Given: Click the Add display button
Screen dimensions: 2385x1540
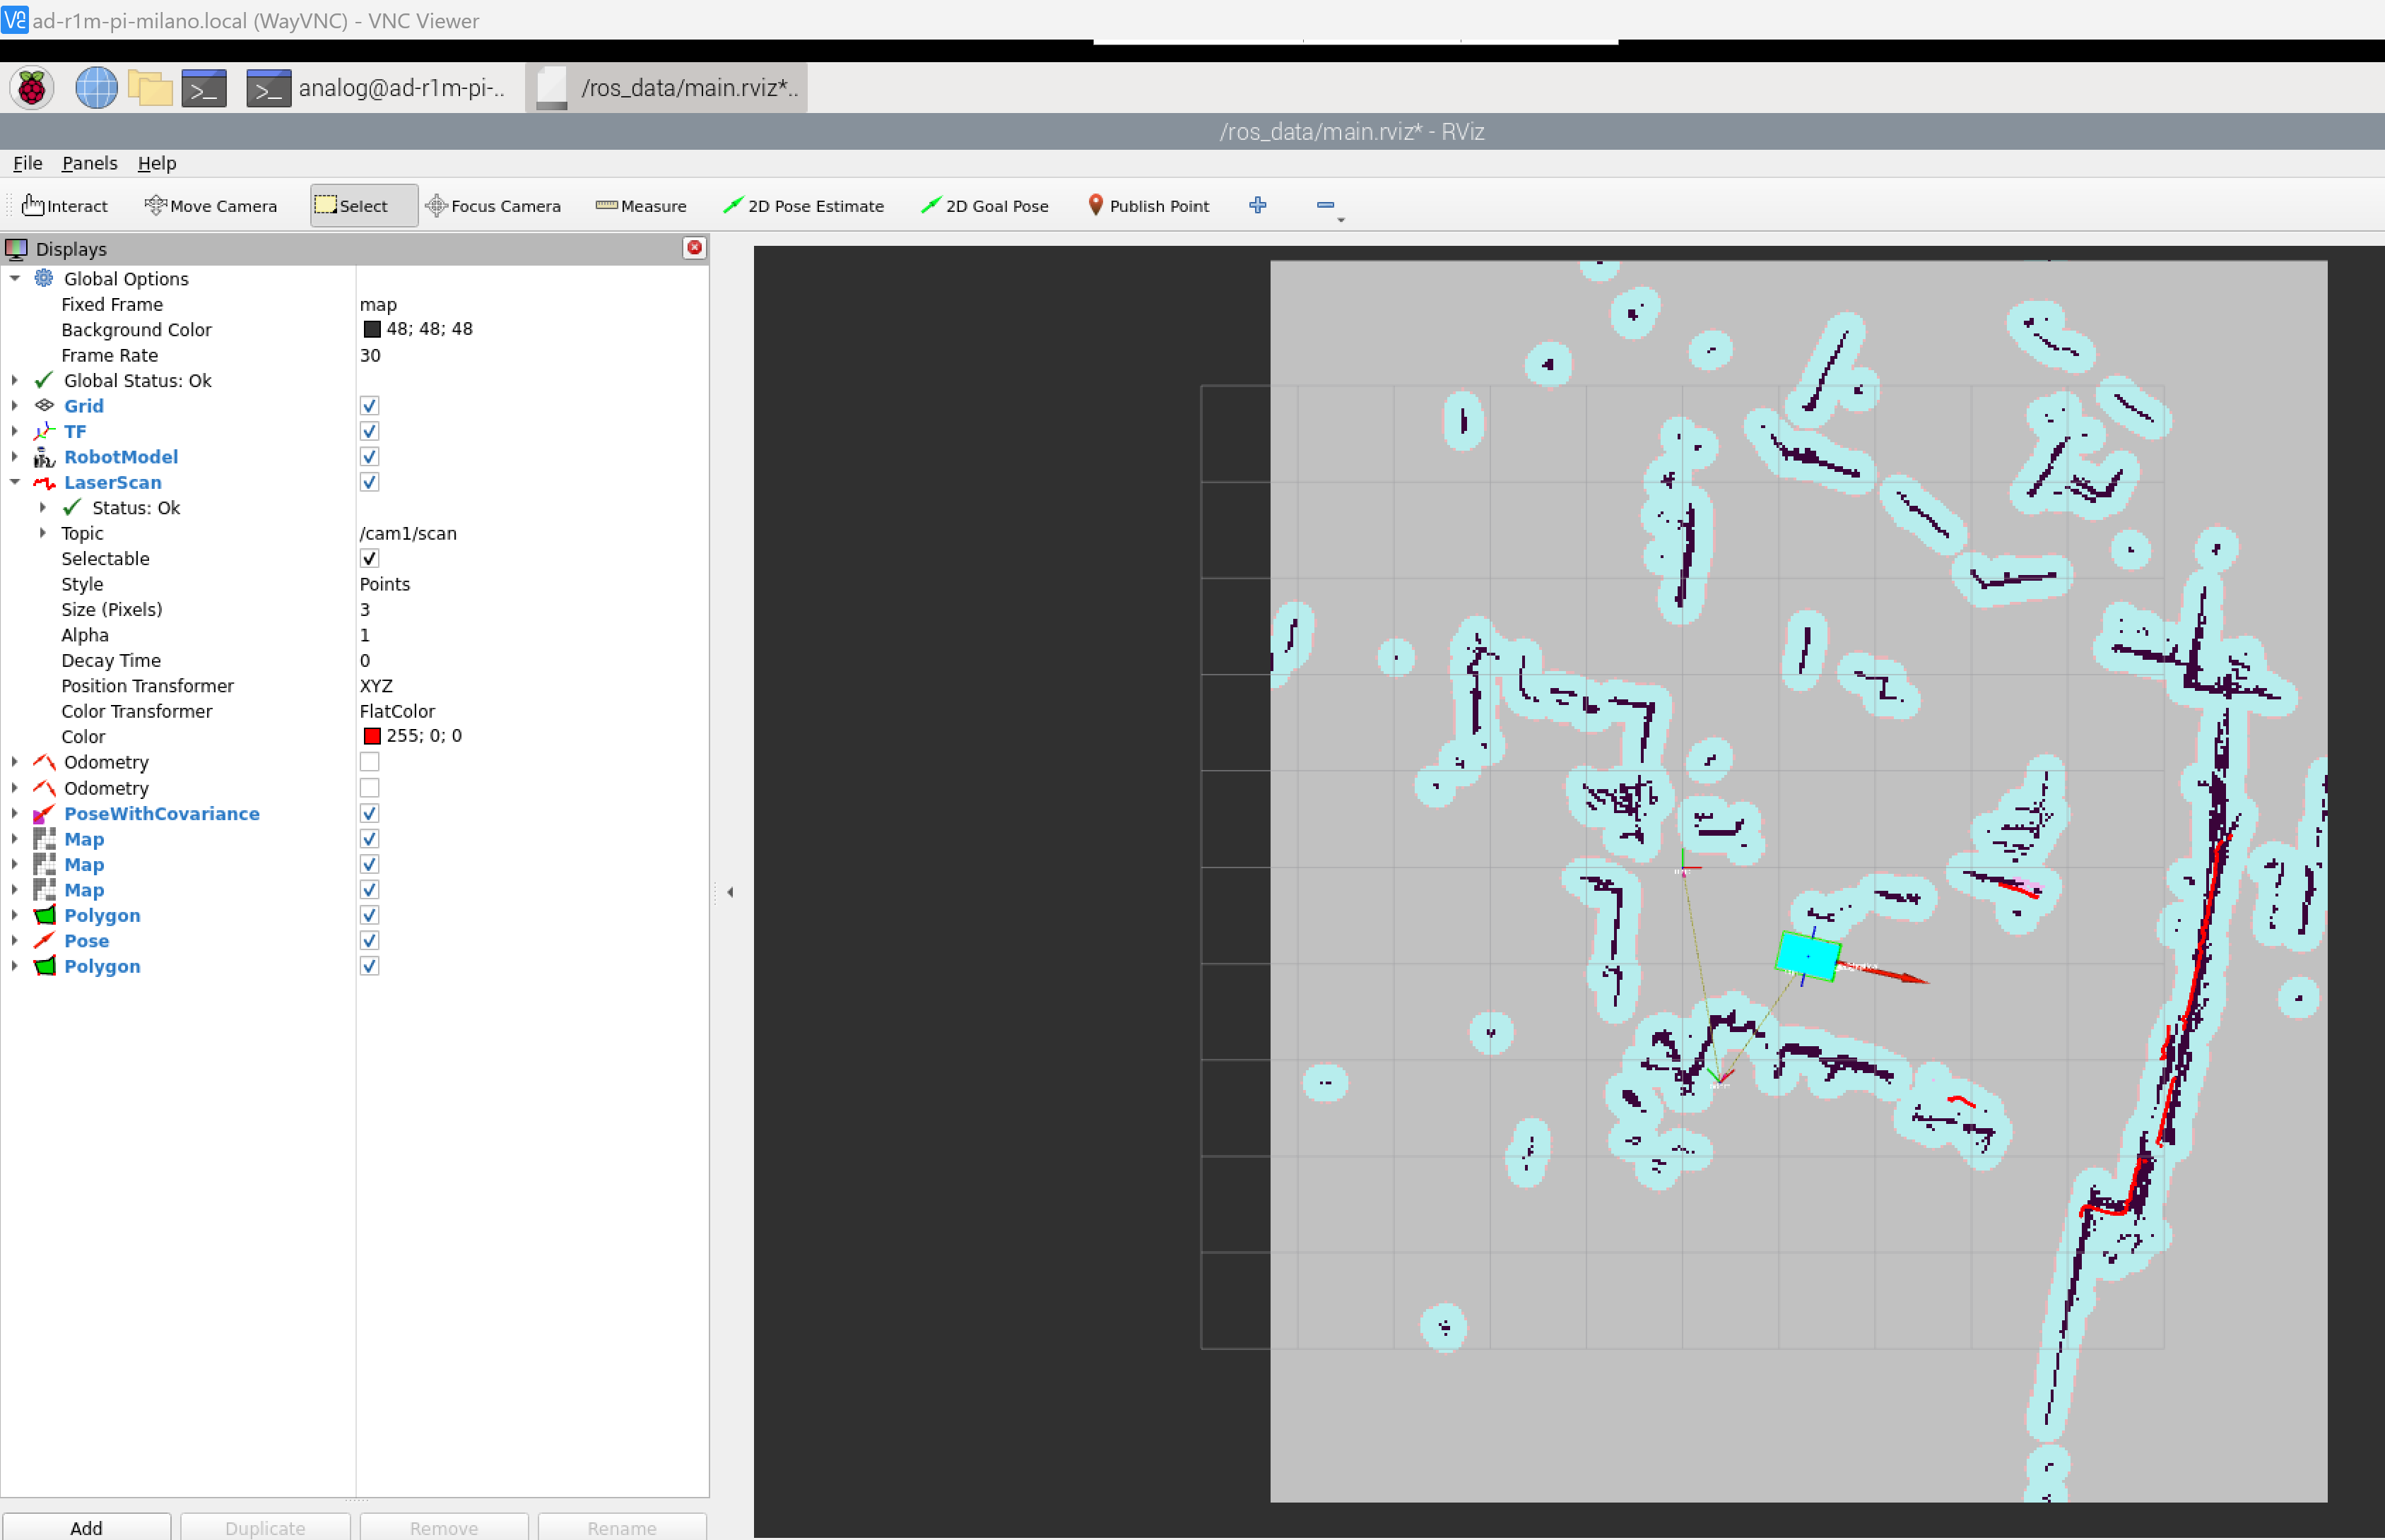Looking at the screenshot, I should pos(86,1527).
